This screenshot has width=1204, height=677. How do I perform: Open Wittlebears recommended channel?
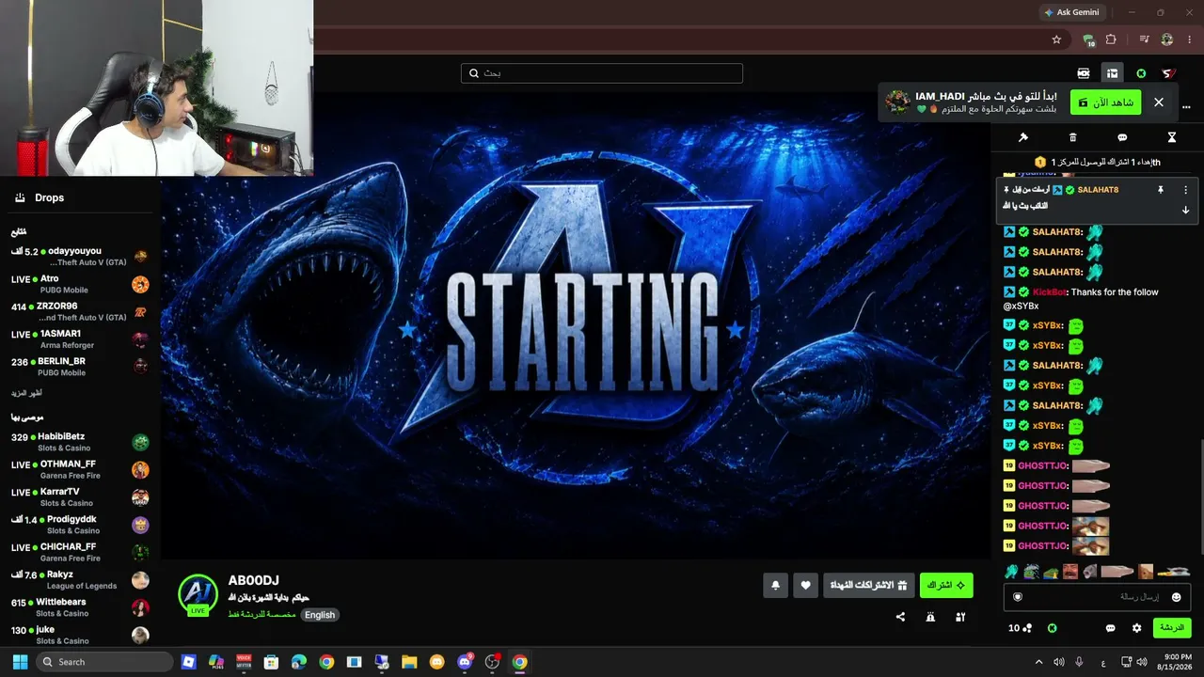coord(79,607)
